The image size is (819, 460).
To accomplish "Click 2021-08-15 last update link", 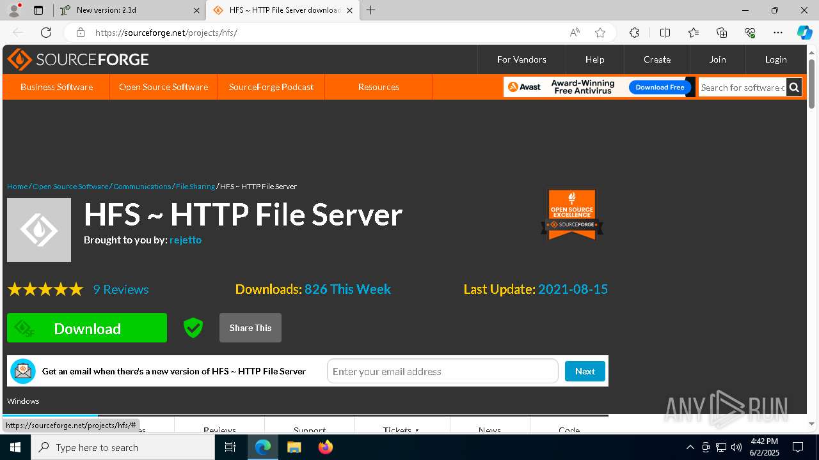I will pyautogui.click(x=573, y=289).
